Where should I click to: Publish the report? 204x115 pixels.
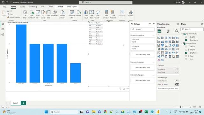pos(131,13)
